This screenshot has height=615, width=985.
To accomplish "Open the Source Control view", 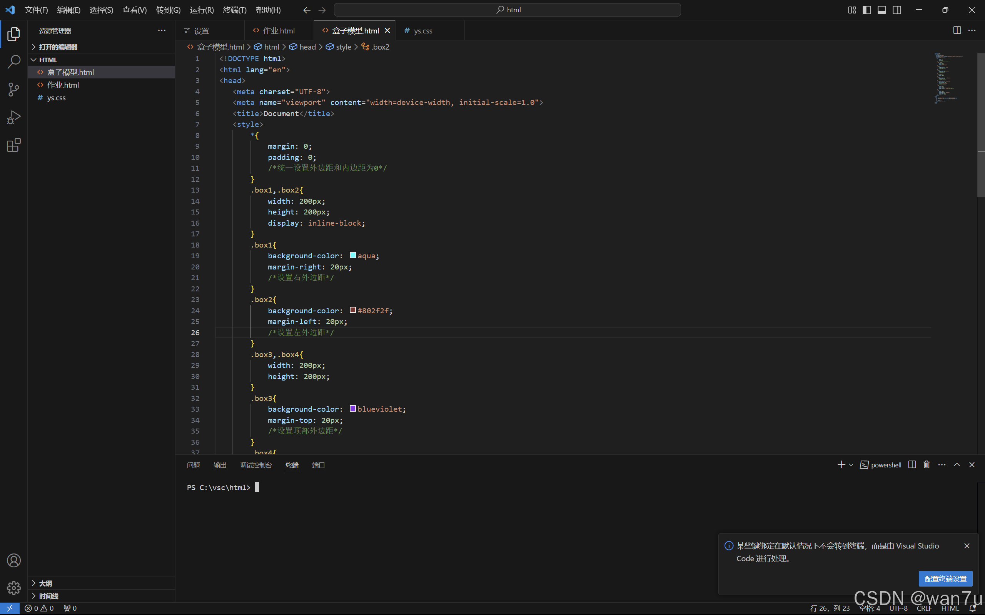I will point(14,90).
